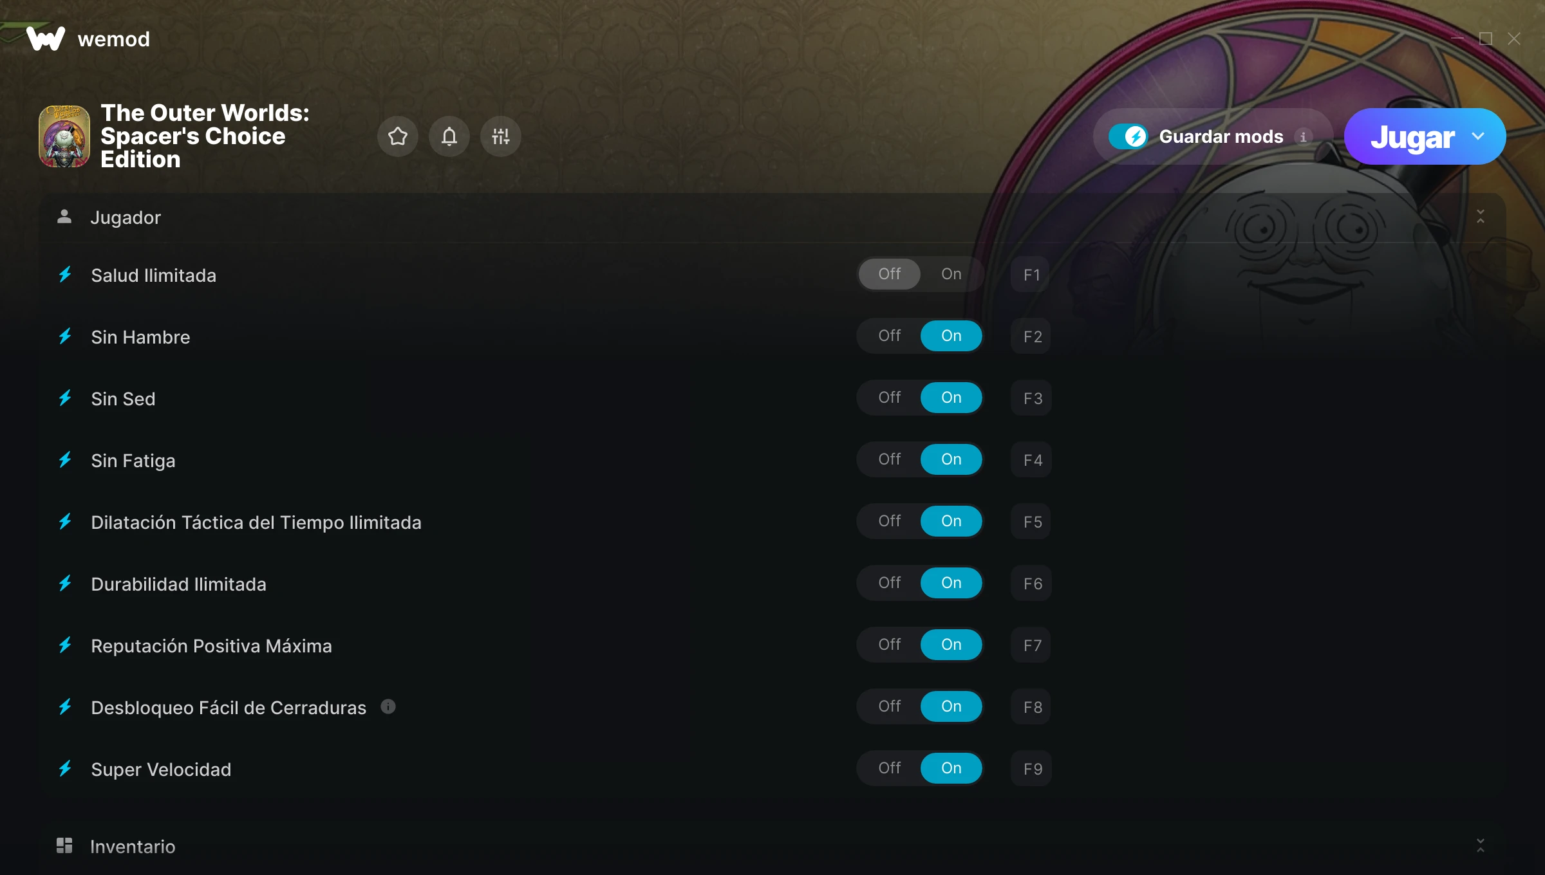Turn Off Sin Hambre

pyautogui.click(x=890, y=336)
